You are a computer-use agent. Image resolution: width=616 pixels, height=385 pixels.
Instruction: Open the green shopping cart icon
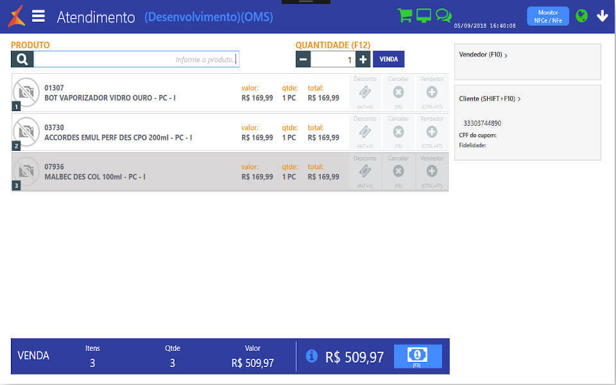[x=405, y=15]
